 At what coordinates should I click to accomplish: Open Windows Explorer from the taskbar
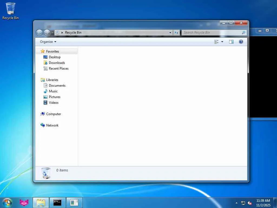pyautogui.click(x=41, y=203)
